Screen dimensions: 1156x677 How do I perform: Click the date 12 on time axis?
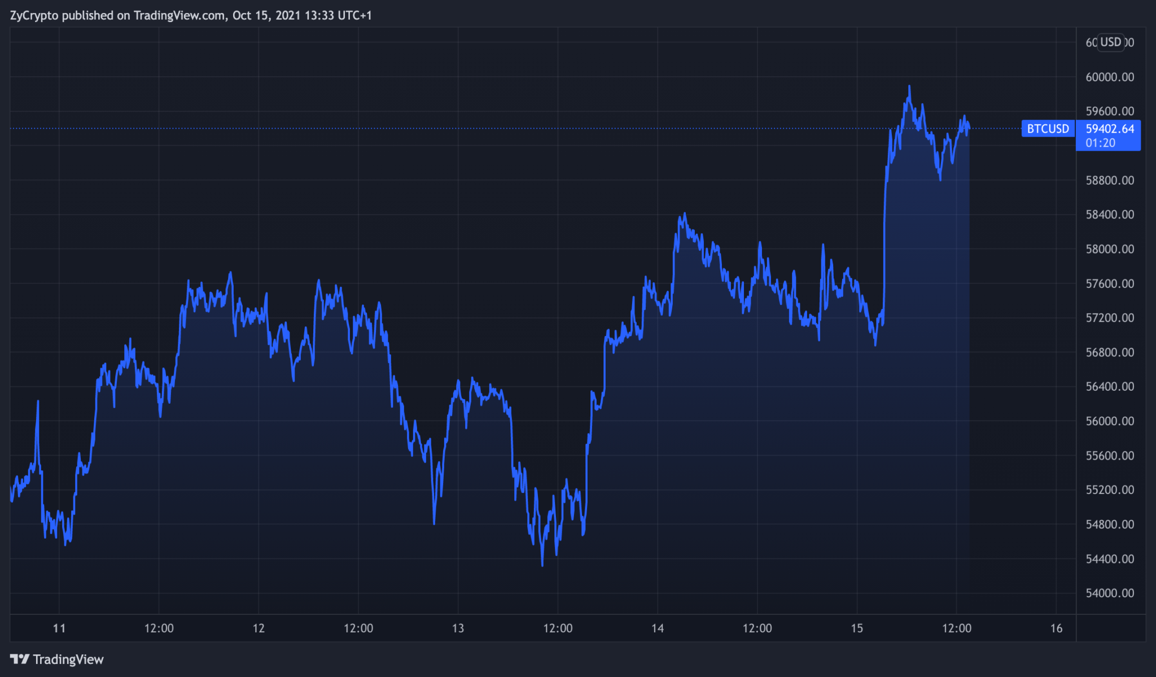pyautogui.click(x=259, y=628)
